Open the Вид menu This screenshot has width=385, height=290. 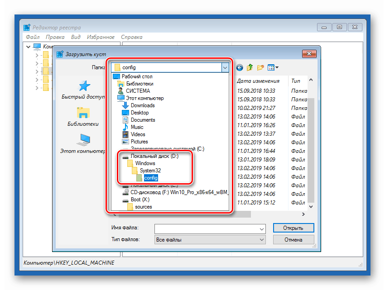point(76,37)
